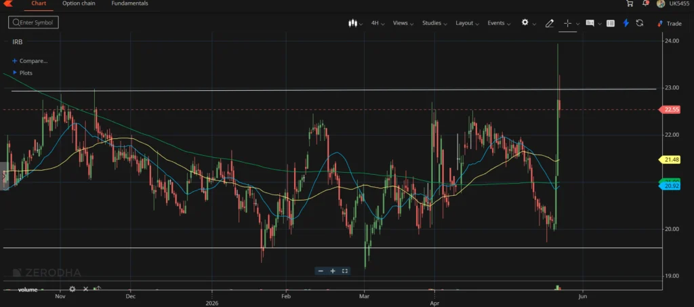Open the shopping cart
694x307 pixels.
click(x=630, y=3)
